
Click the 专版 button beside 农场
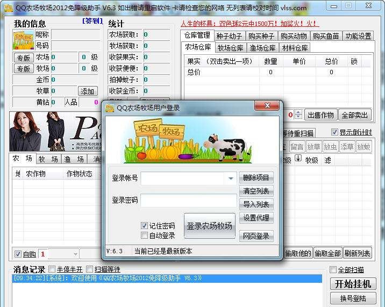click(24, 58)
